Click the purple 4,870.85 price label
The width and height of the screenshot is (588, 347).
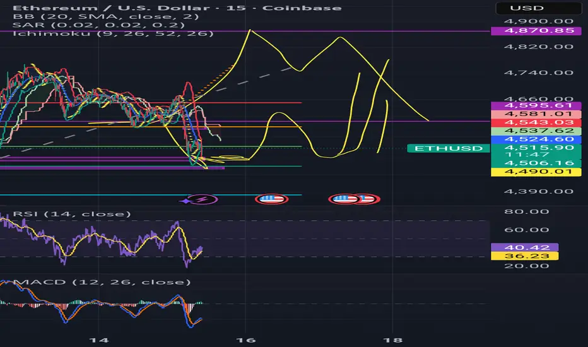536,30
